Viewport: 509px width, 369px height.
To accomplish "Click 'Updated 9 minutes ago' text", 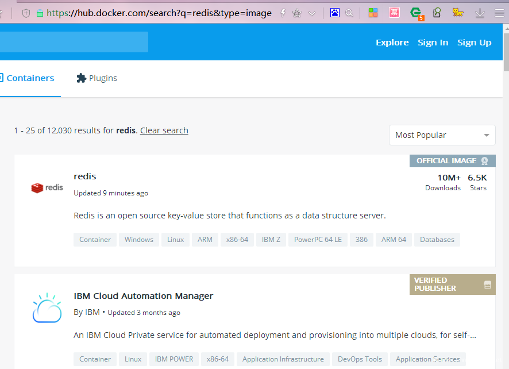I will pos(111,193).
